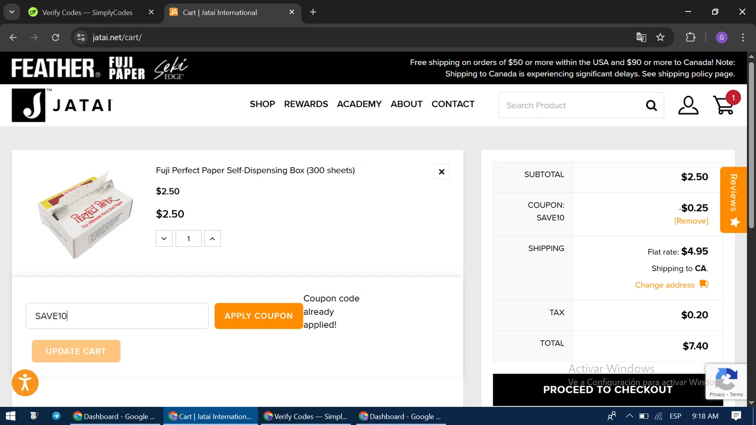This screenshot has height=425, width=756.
Task: Go back to the previous page
Action: point(13,37)
